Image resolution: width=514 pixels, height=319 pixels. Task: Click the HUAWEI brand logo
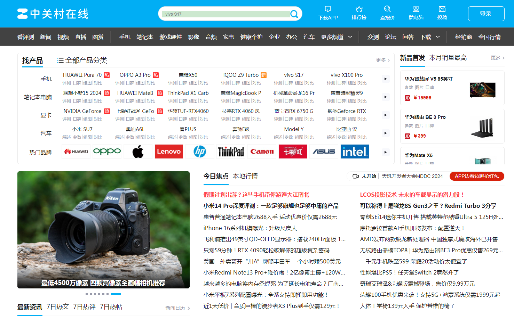click(x=76, y=152)
